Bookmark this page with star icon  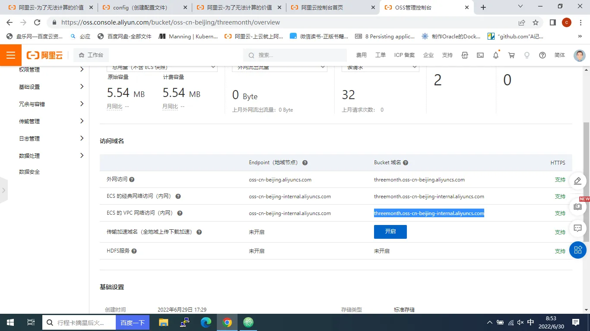tap(536, 22)
